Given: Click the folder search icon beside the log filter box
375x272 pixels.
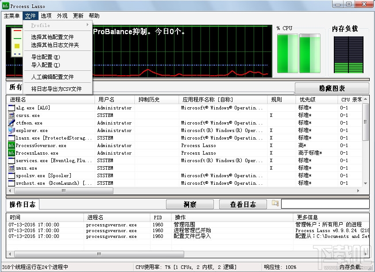Looking at the screenshot, I should (274, 203).
